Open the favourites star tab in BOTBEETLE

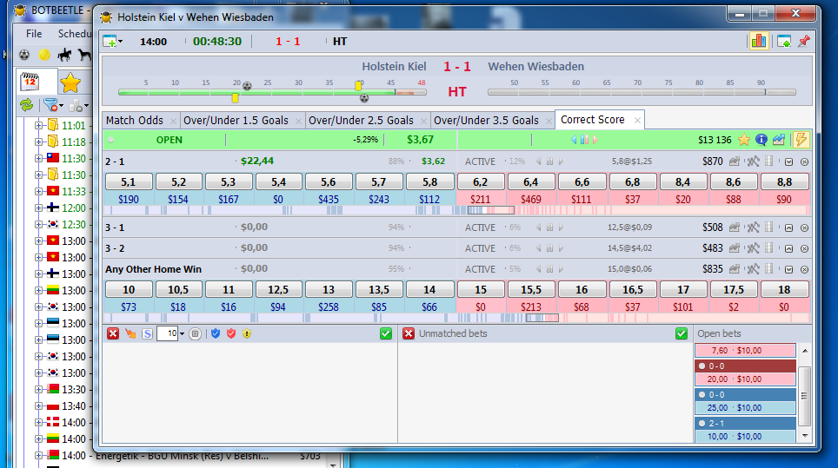(70, 82)
